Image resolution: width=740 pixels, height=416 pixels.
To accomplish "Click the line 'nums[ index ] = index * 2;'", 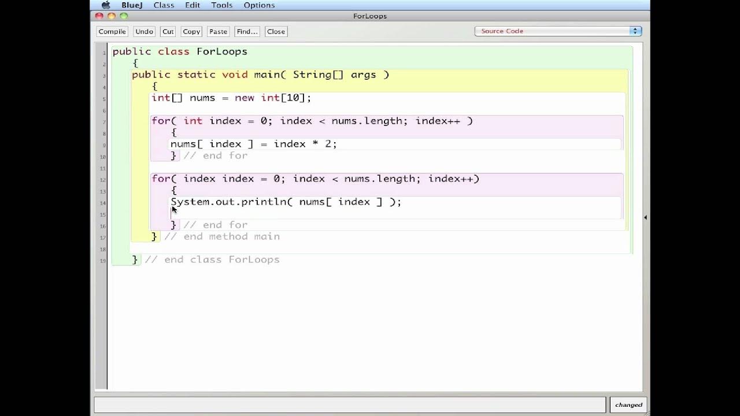I will click(x=254, y=144).
